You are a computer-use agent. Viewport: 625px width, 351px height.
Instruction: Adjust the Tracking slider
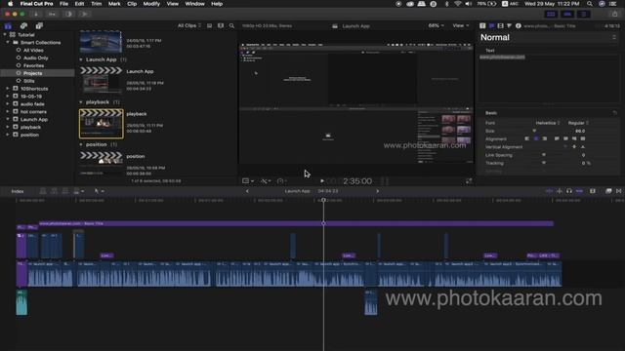click(x=544, y=163)
